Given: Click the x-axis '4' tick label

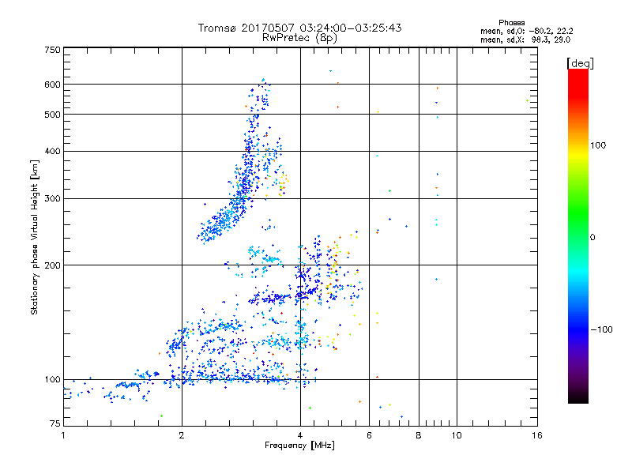Looking at the screenshot, I should (x=300, y=435).
